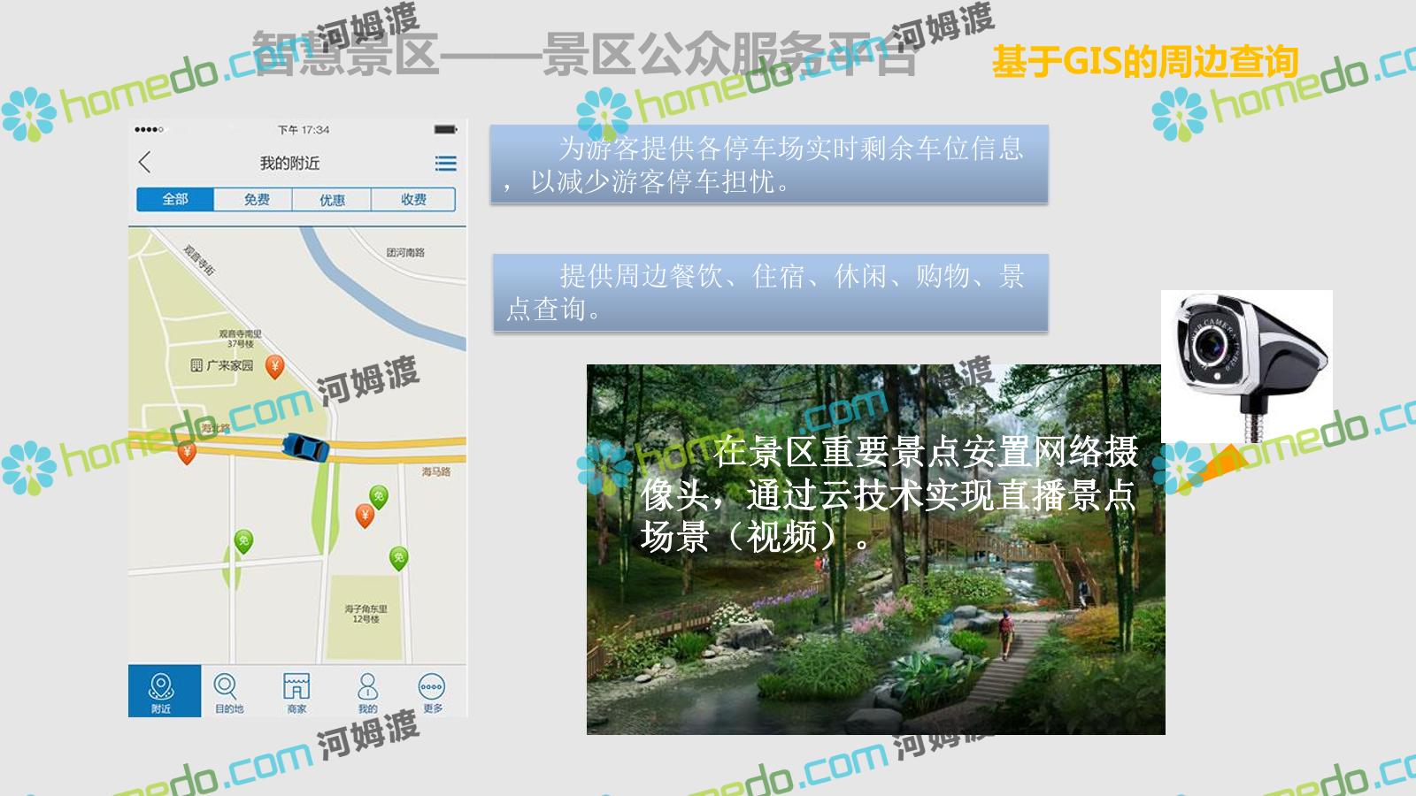Tap the green 免 pin nearest 海马路
The height and width of the screenshot is (796, 1416).
[x=379, y=498]
